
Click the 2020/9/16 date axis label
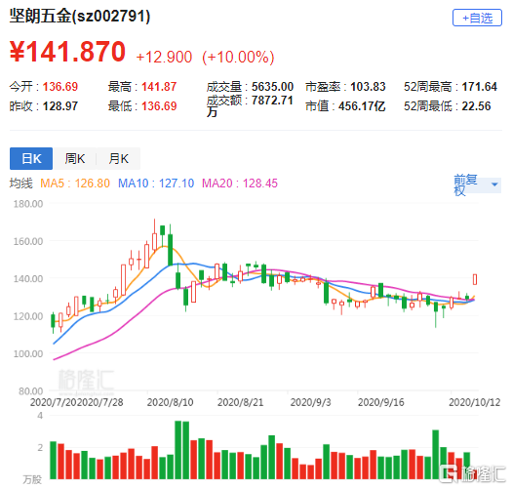tap(380, 402)
